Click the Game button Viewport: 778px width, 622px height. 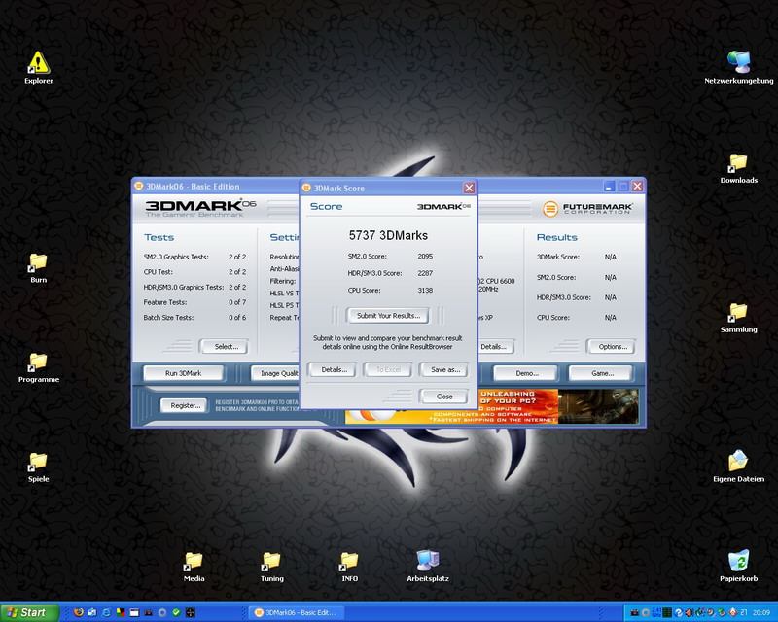pyautogui.click(x=602, y=373)
